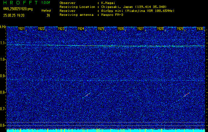Click the 1923 time marker

[61, 29]
